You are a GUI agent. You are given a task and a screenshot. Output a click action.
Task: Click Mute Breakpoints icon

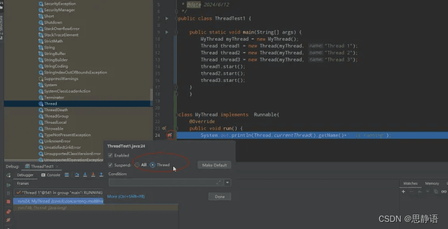click(8, 220)
